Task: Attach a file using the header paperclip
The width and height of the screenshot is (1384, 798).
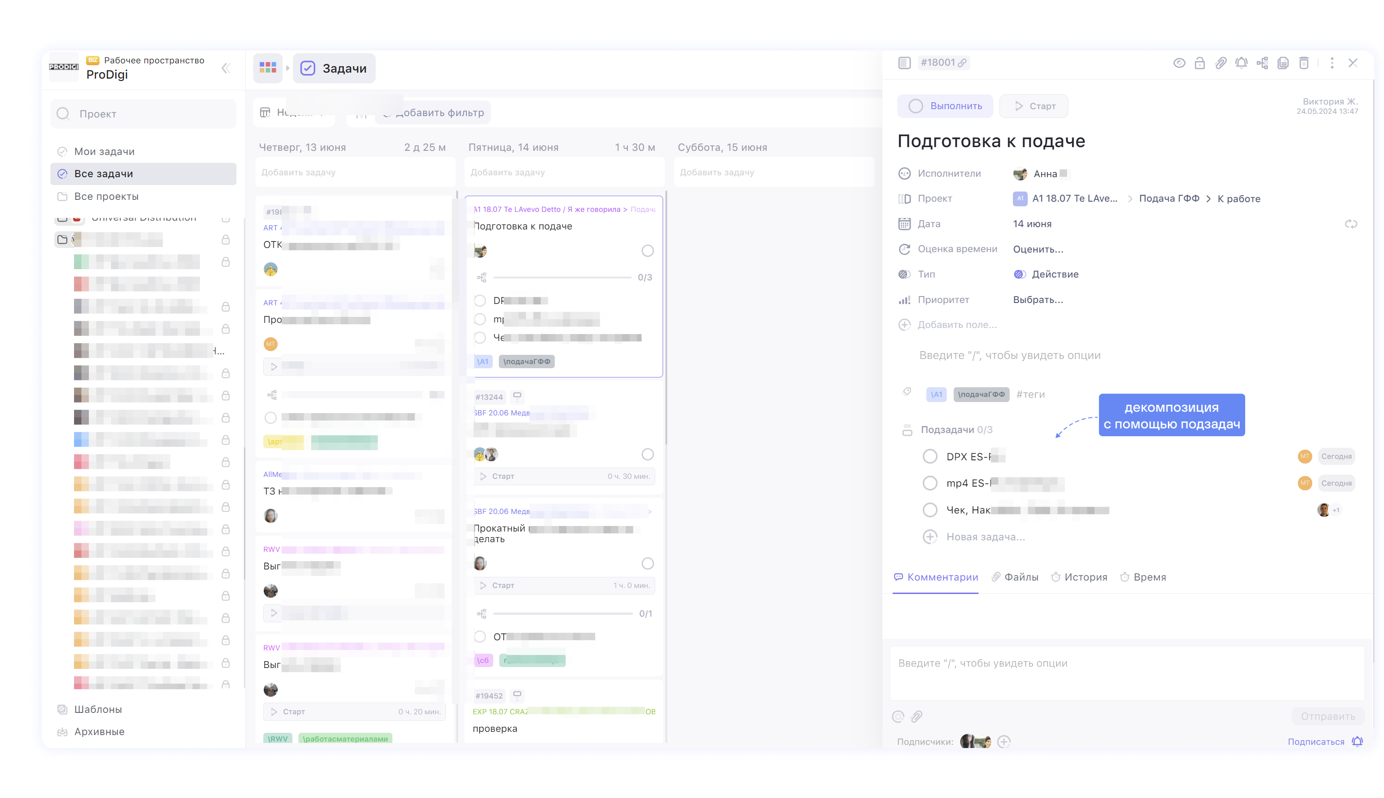Action: 1221,63
